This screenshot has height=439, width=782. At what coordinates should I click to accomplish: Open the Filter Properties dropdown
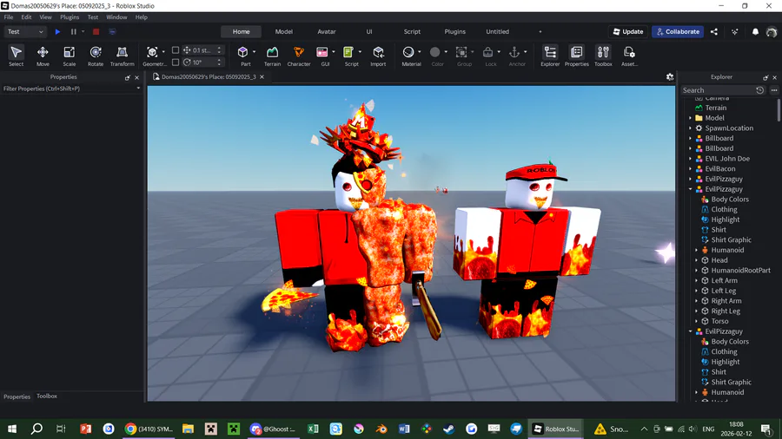point(138,88)
